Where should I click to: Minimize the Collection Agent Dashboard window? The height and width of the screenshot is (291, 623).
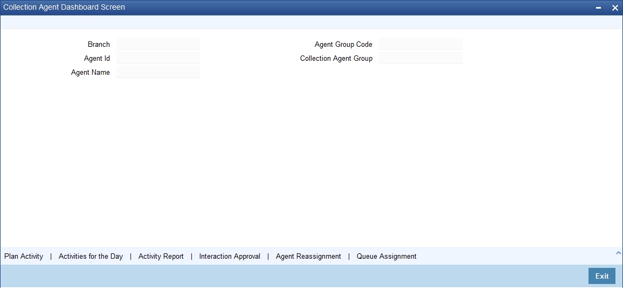598,8
